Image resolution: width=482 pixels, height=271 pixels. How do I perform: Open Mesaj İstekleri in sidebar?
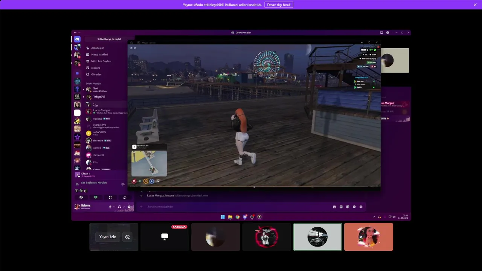(x=105, y=55)
